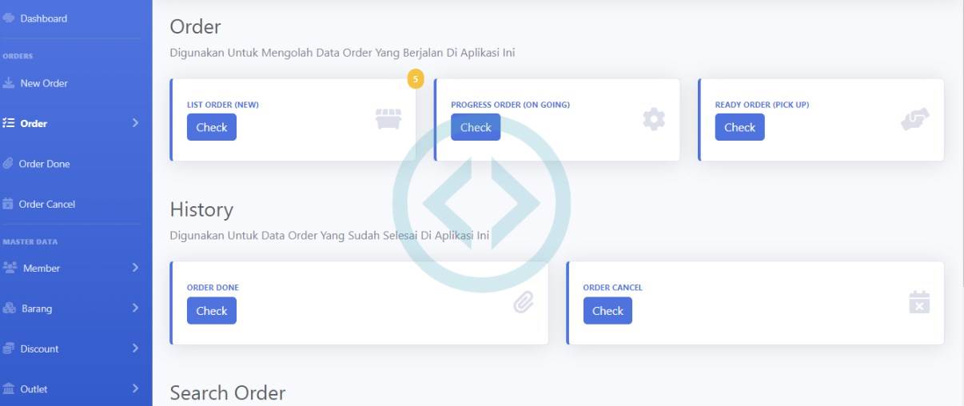Click the handshake icon in Ready Order card
Viewport: 964px width, 406px height.
tap(914, 119)
